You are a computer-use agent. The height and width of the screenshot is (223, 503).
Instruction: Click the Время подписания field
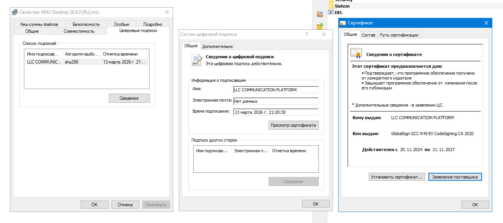pos(276,112)
